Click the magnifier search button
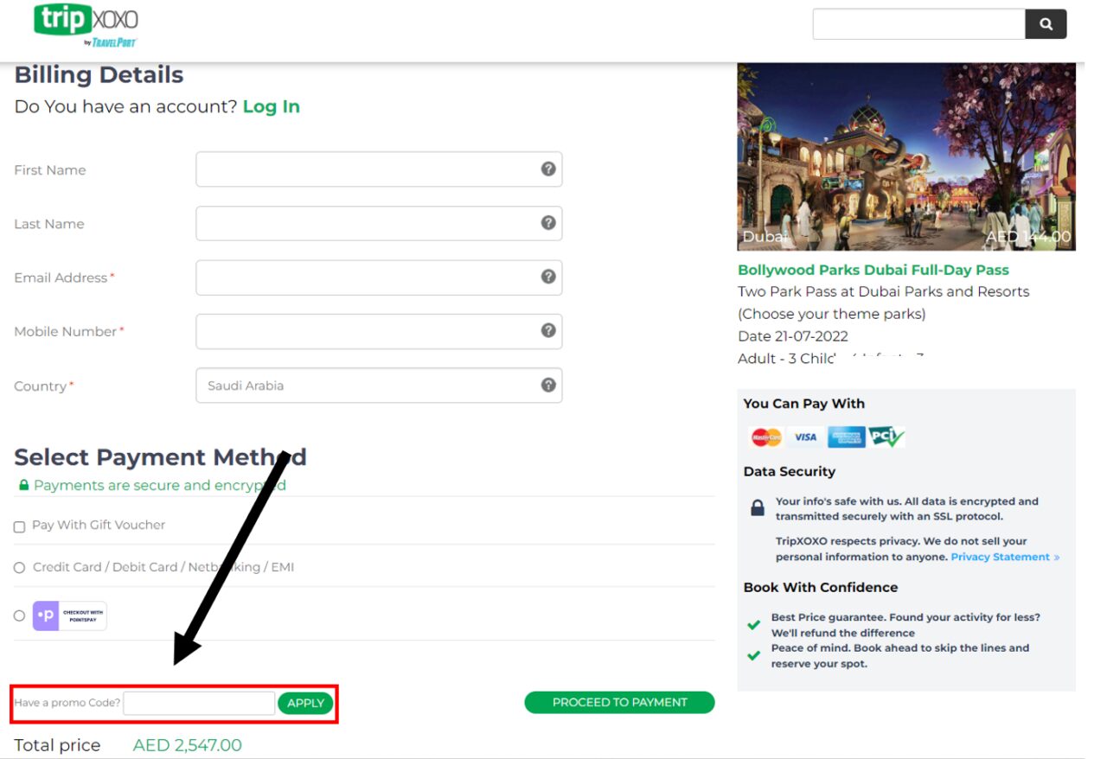 [x=1046, y=24]
